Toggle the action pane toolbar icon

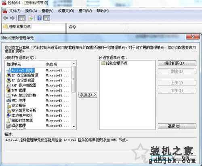tap(46, 18)
